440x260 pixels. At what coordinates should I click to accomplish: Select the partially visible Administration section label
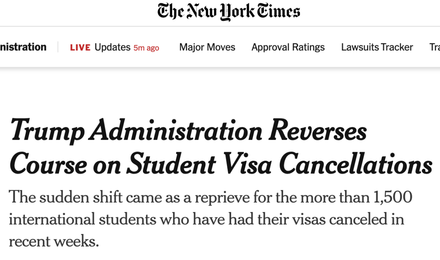pyautogui.click(x=23, y=47)
